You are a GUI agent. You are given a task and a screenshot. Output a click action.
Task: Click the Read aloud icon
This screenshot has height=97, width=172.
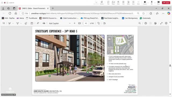point(38,23)
